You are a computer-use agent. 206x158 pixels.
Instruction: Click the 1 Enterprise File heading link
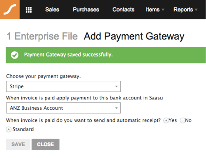coord(42,36)
